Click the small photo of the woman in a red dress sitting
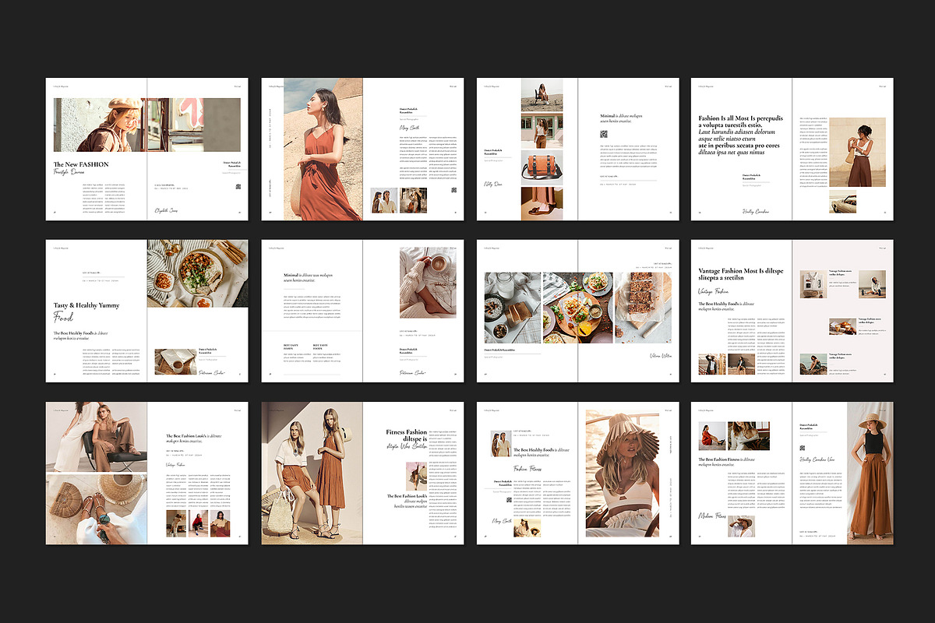Screen dimensions: 935x623 tap(711, 436)
